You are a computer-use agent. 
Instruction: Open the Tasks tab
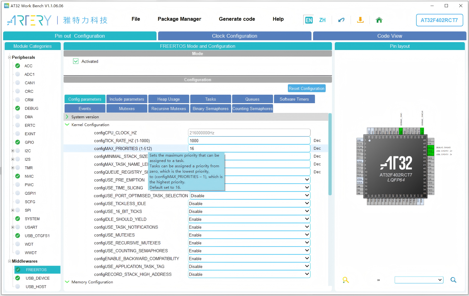(210, 99)
